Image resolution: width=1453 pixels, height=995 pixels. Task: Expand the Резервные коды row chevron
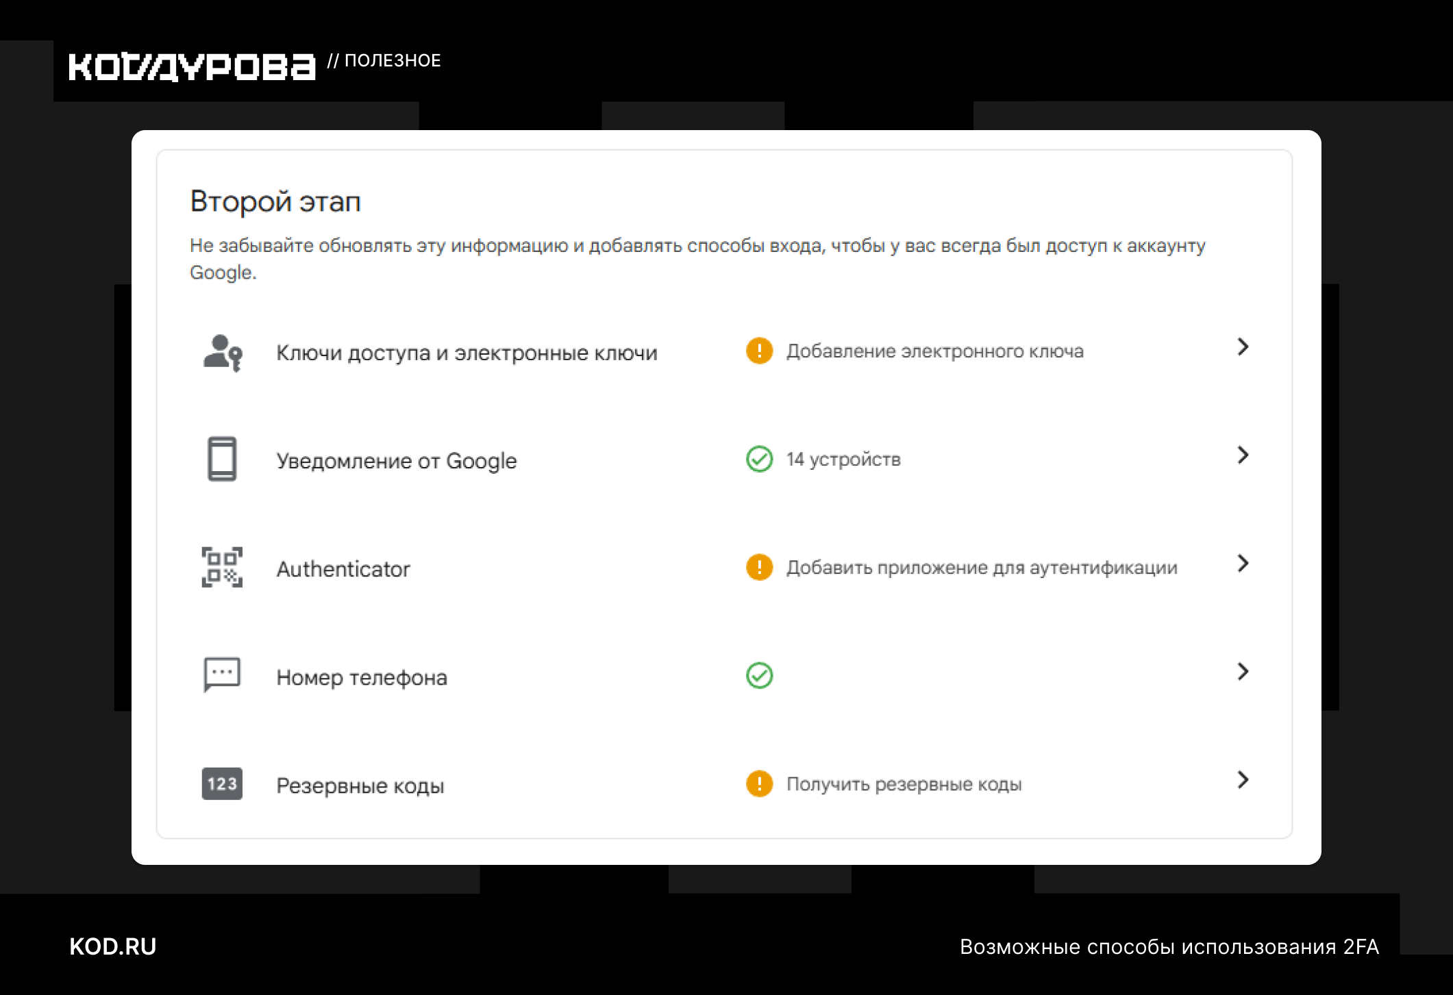click(1243, 779)
